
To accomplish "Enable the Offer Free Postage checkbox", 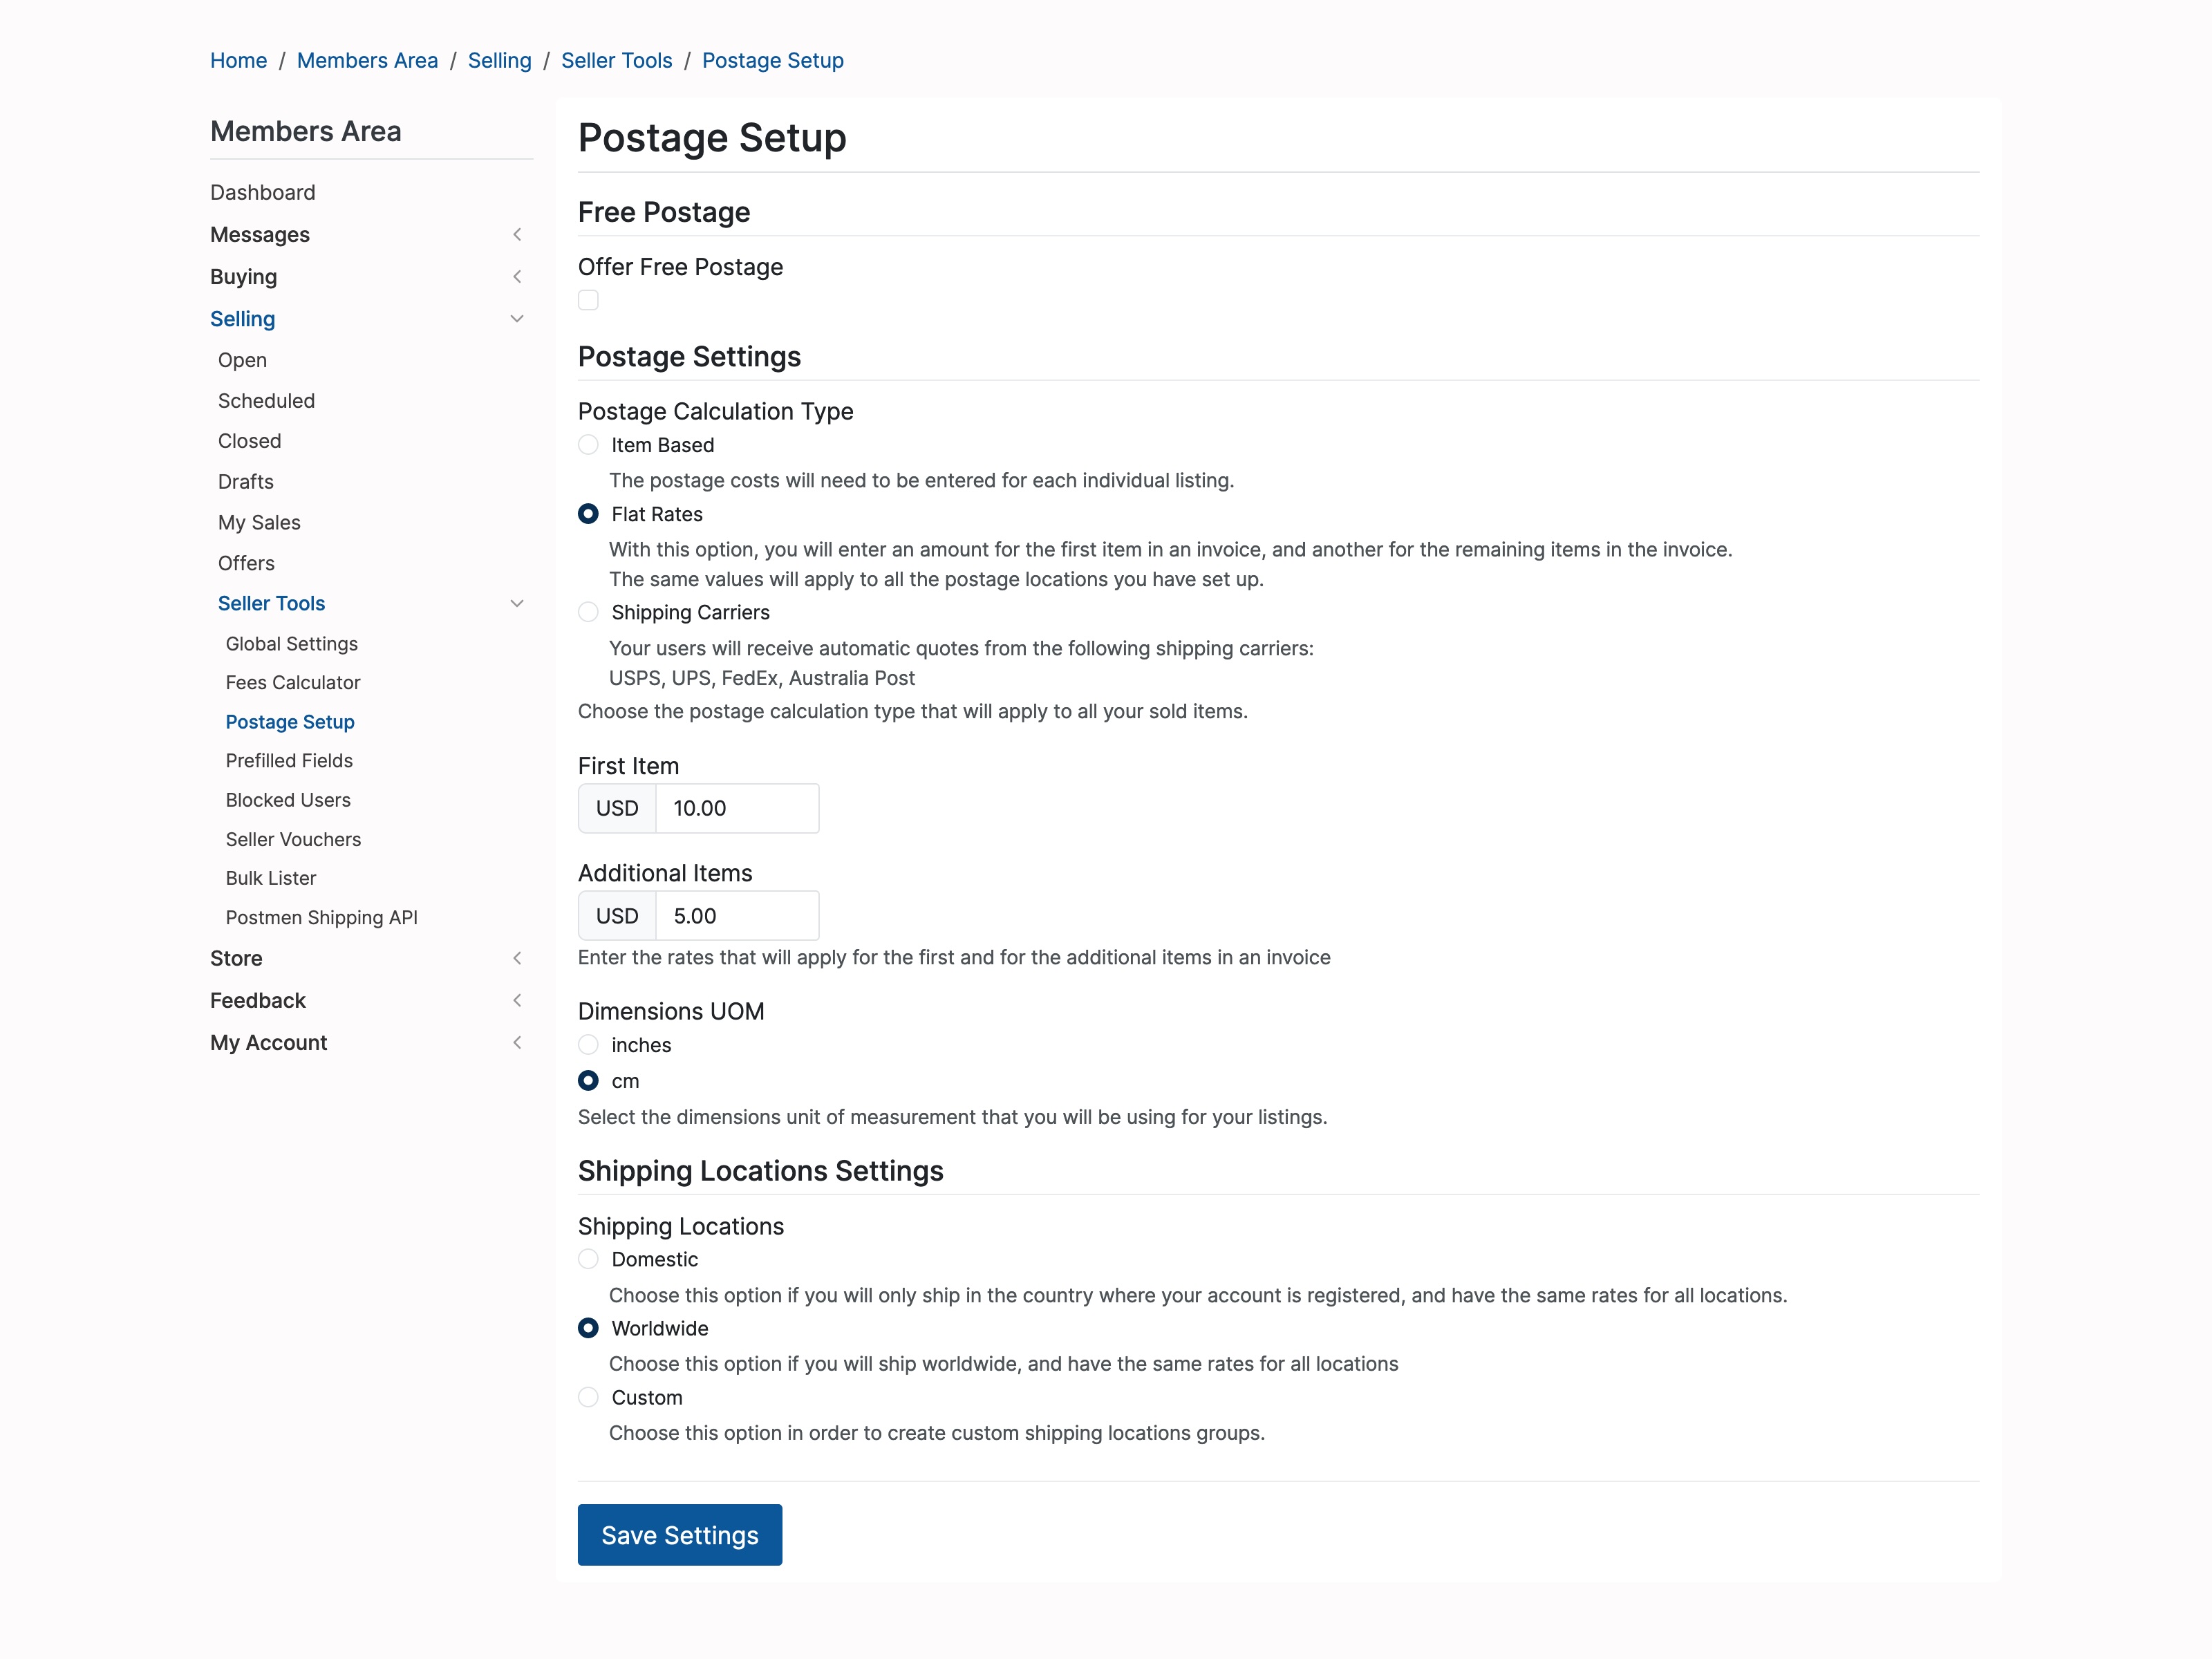I will coord(588,300).
